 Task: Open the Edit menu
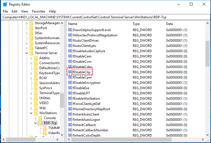point(14,11)
